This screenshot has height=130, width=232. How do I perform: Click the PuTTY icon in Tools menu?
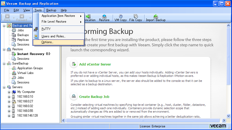[36, 29]
